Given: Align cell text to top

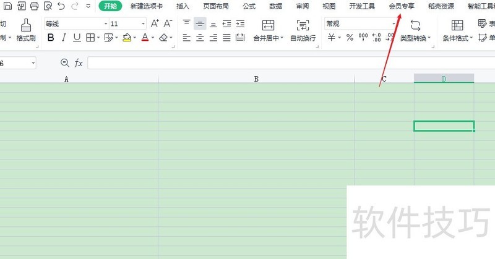Looking at the screenshot, I should [x=187, y=23].
